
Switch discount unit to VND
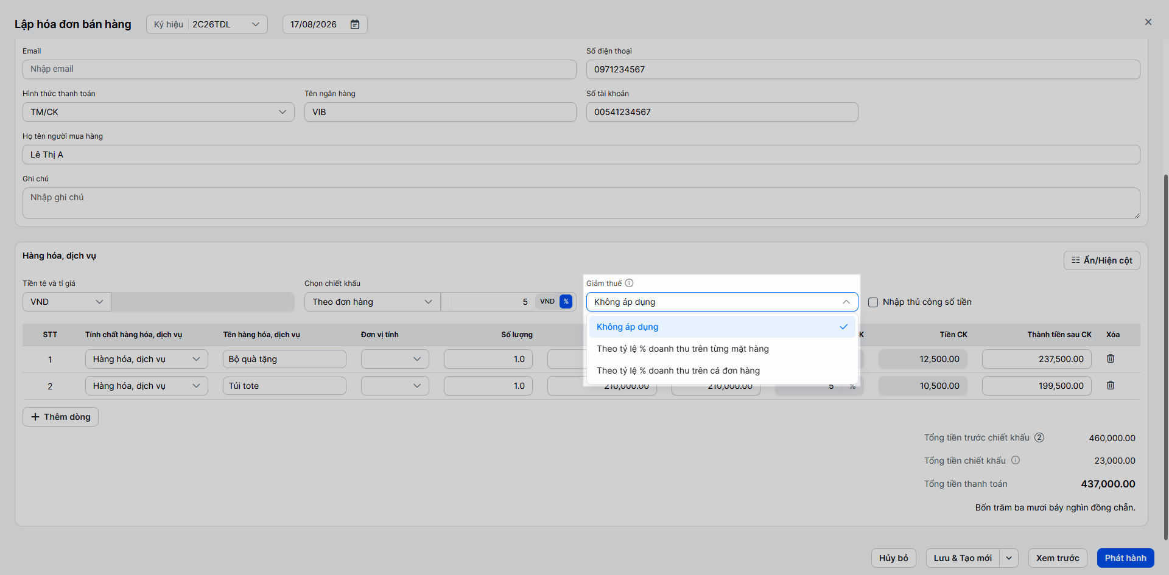point(547,302)
